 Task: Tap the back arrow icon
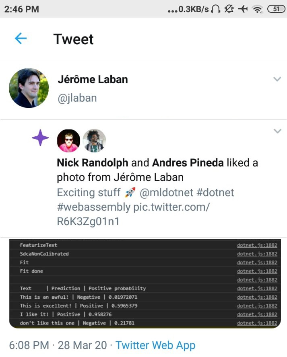click(21, 39)
